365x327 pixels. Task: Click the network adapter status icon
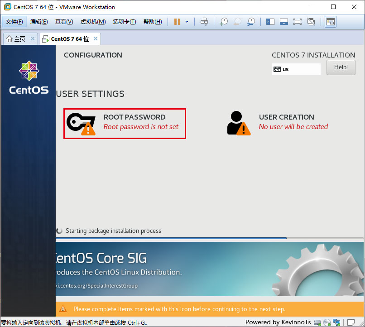coord(336,322)
